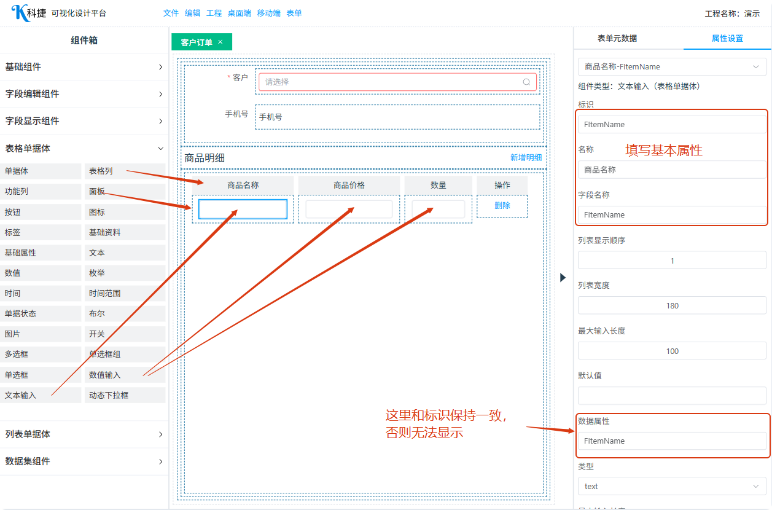
Task: Open the 桌面端 menu
Action: [239, 13]
